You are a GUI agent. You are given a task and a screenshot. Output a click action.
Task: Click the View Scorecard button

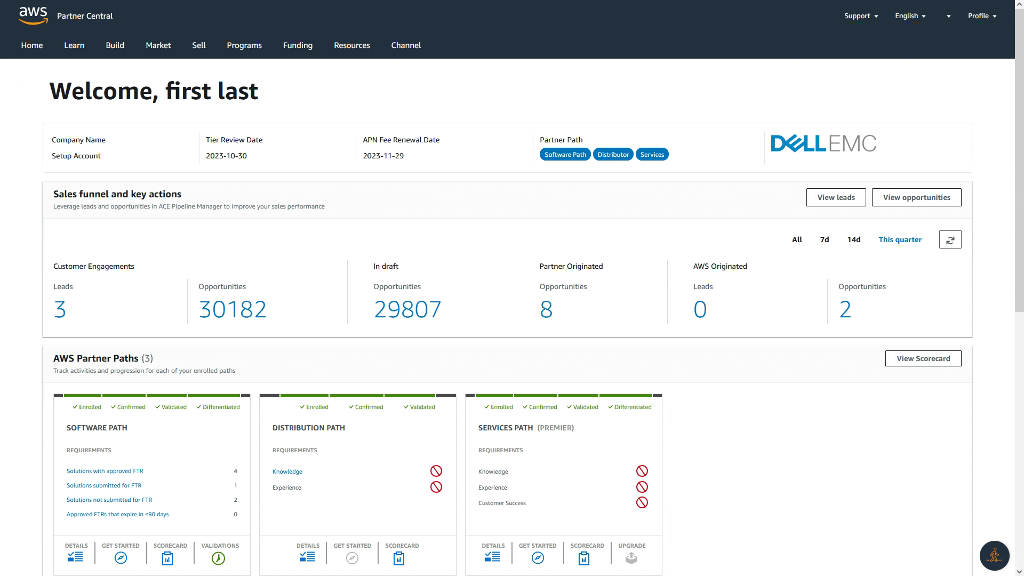click(x=923, y=358)
